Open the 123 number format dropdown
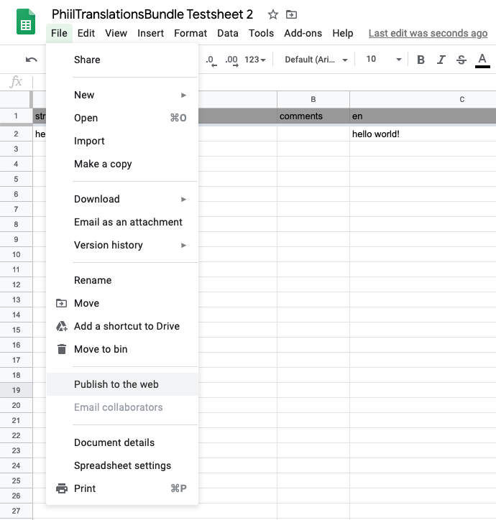Image resolution: width=496 pixels, height=520 pixels. coord(255,60)
